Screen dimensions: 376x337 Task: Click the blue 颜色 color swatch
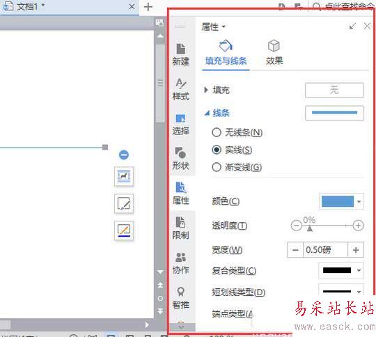coord(338,201)
